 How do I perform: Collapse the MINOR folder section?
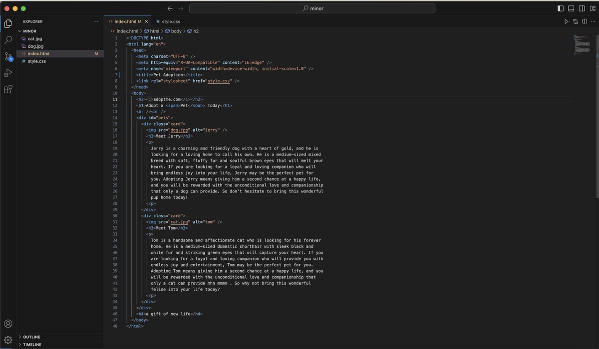[60, 31]
